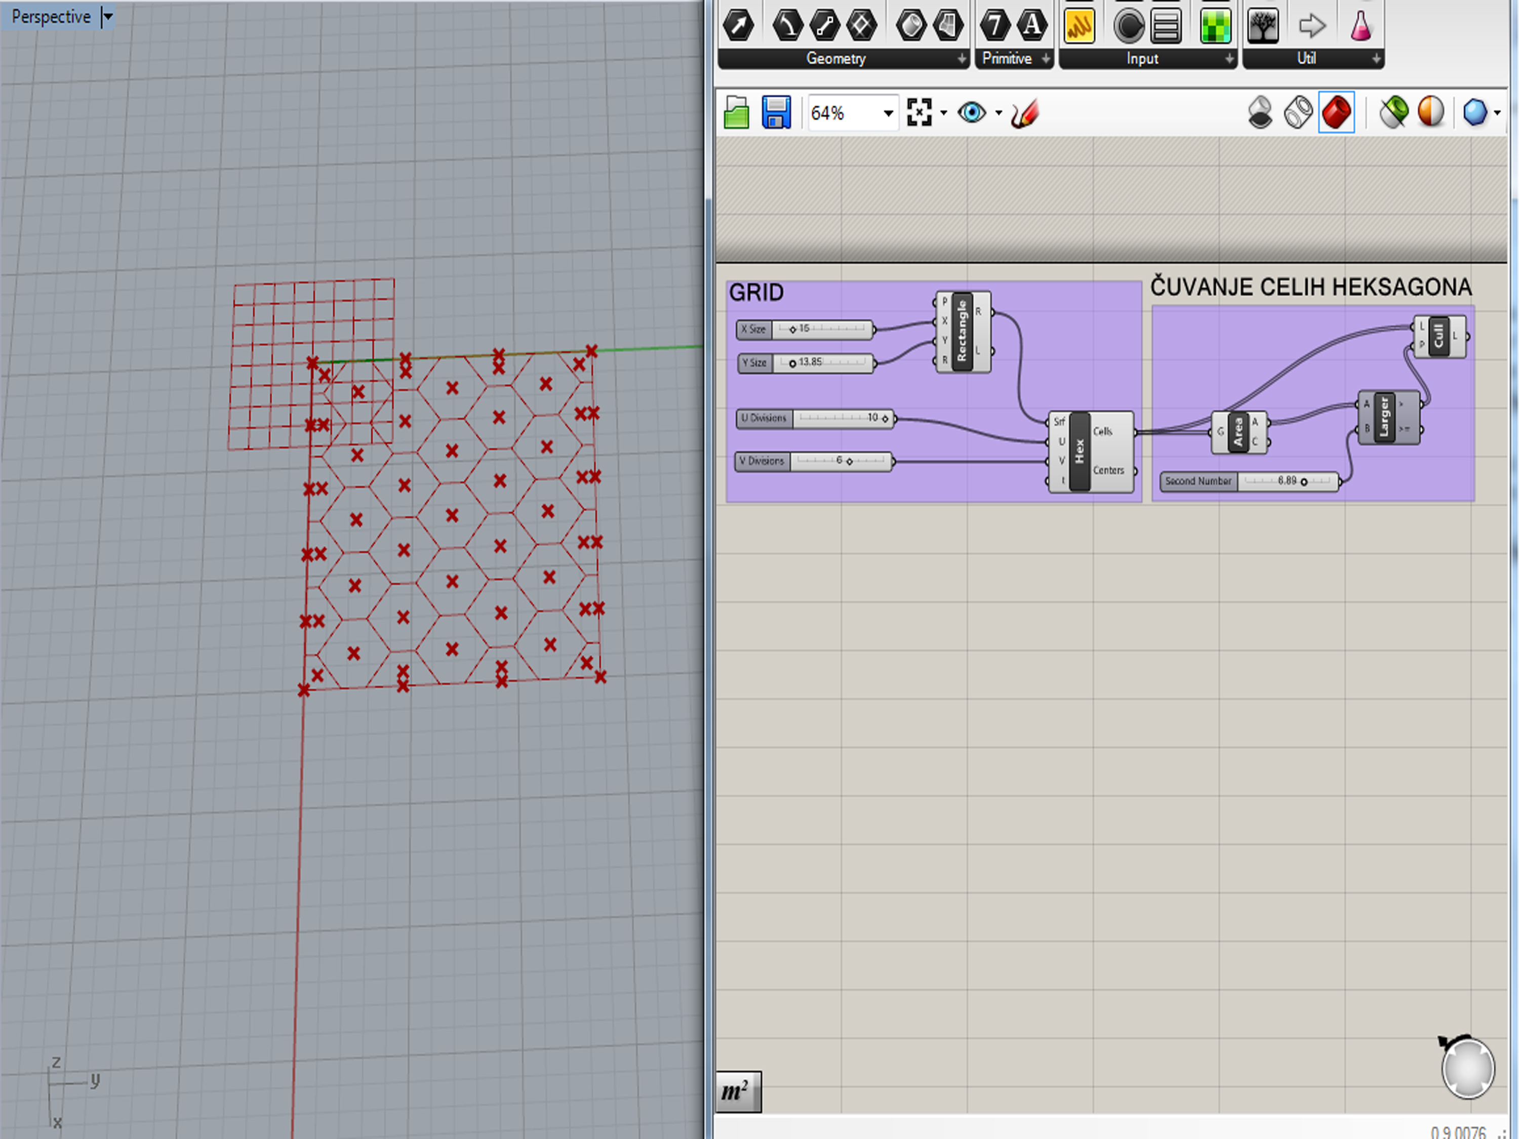The width and height of the screenshot is (1519, 1139).
Task: Open the Input panel category label
Action: [1141, 59]
